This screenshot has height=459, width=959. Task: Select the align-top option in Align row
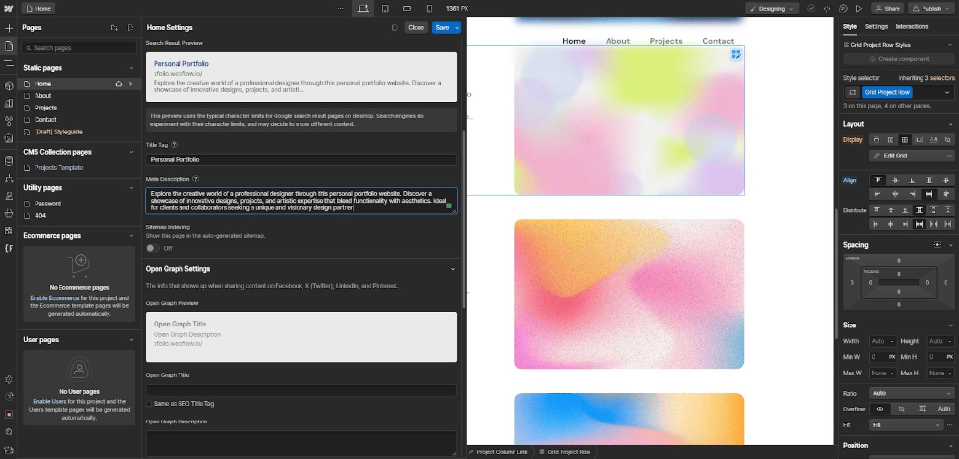(x=877, y=180)
